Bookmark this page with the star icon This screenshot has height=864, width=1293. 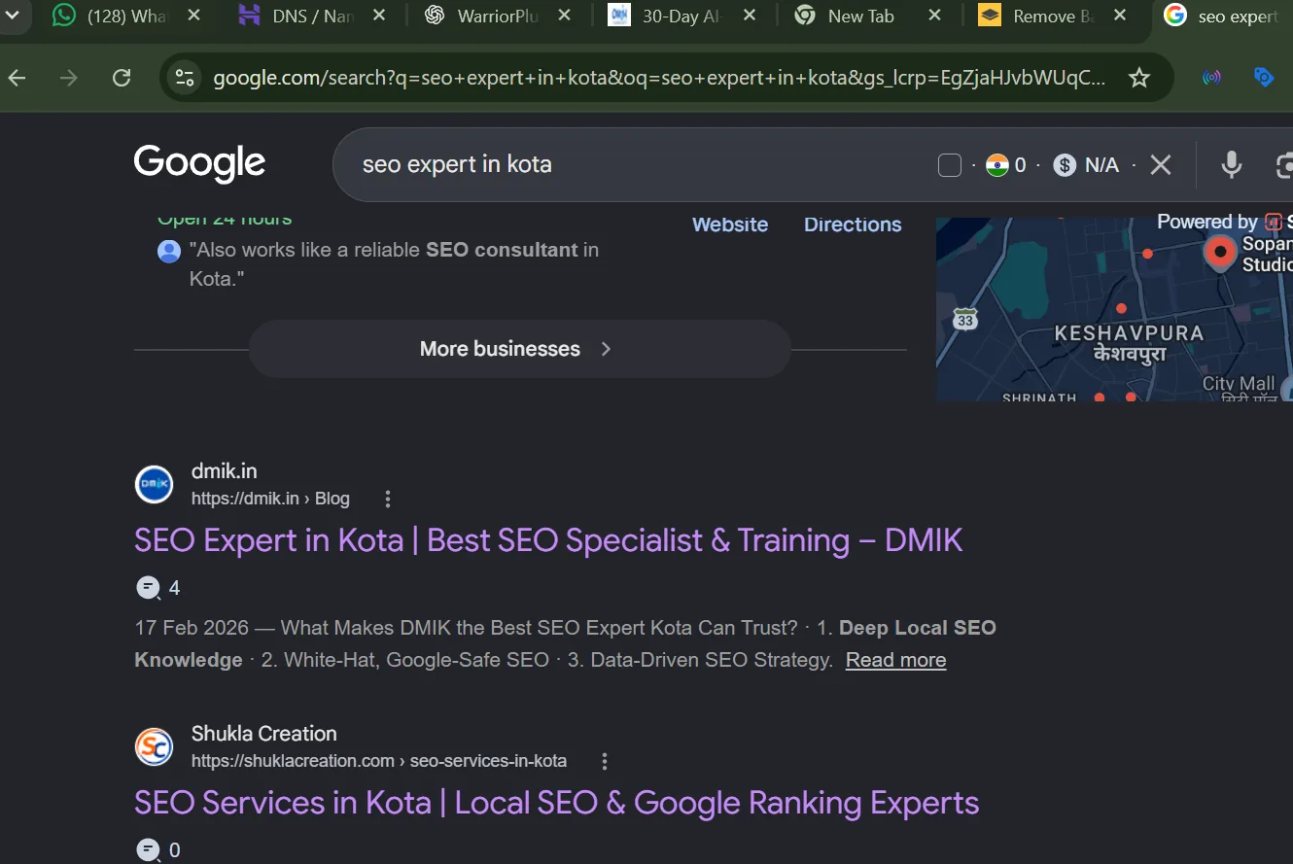[1138, 78]
